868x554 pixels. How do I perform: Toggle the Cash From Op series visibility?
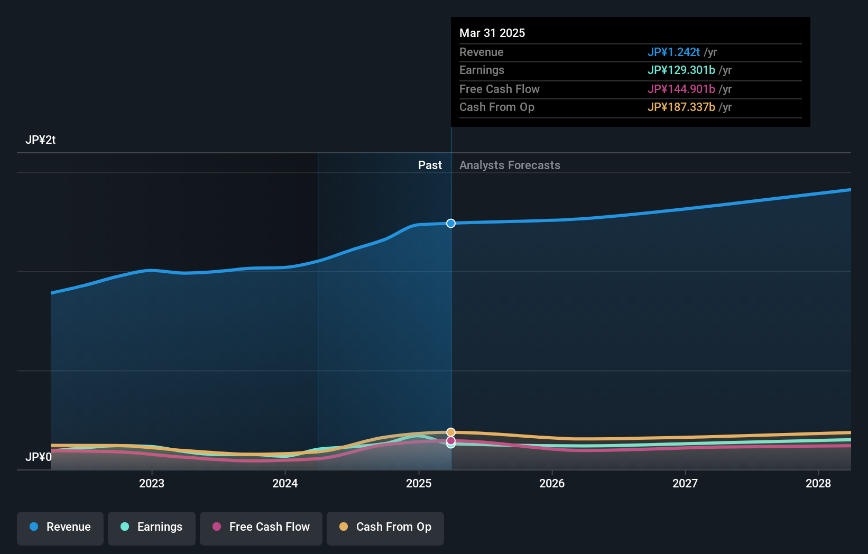click(385, 527)
